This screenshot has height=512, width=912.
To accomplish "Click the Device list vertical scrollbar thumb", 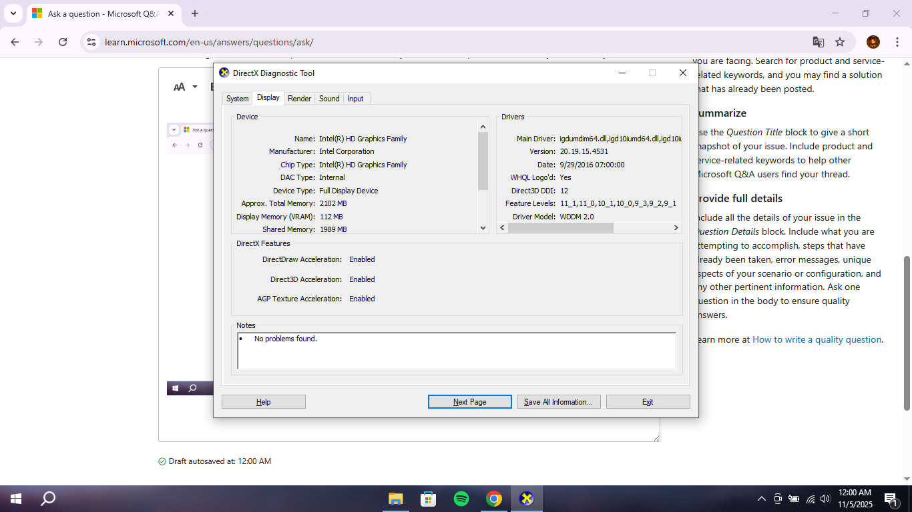I will pos(484,161).
